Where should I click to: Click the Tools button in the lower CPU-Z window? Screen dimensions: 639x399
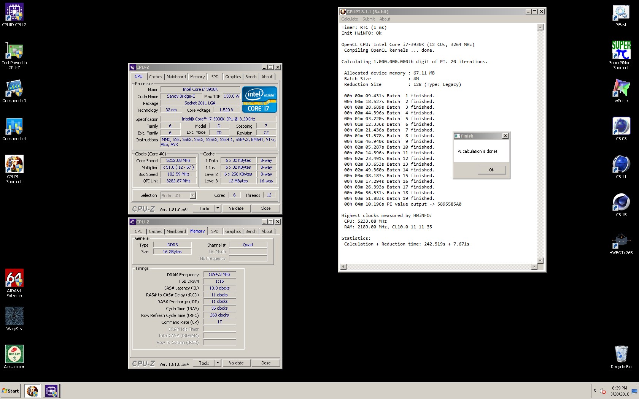coord(204,363)
